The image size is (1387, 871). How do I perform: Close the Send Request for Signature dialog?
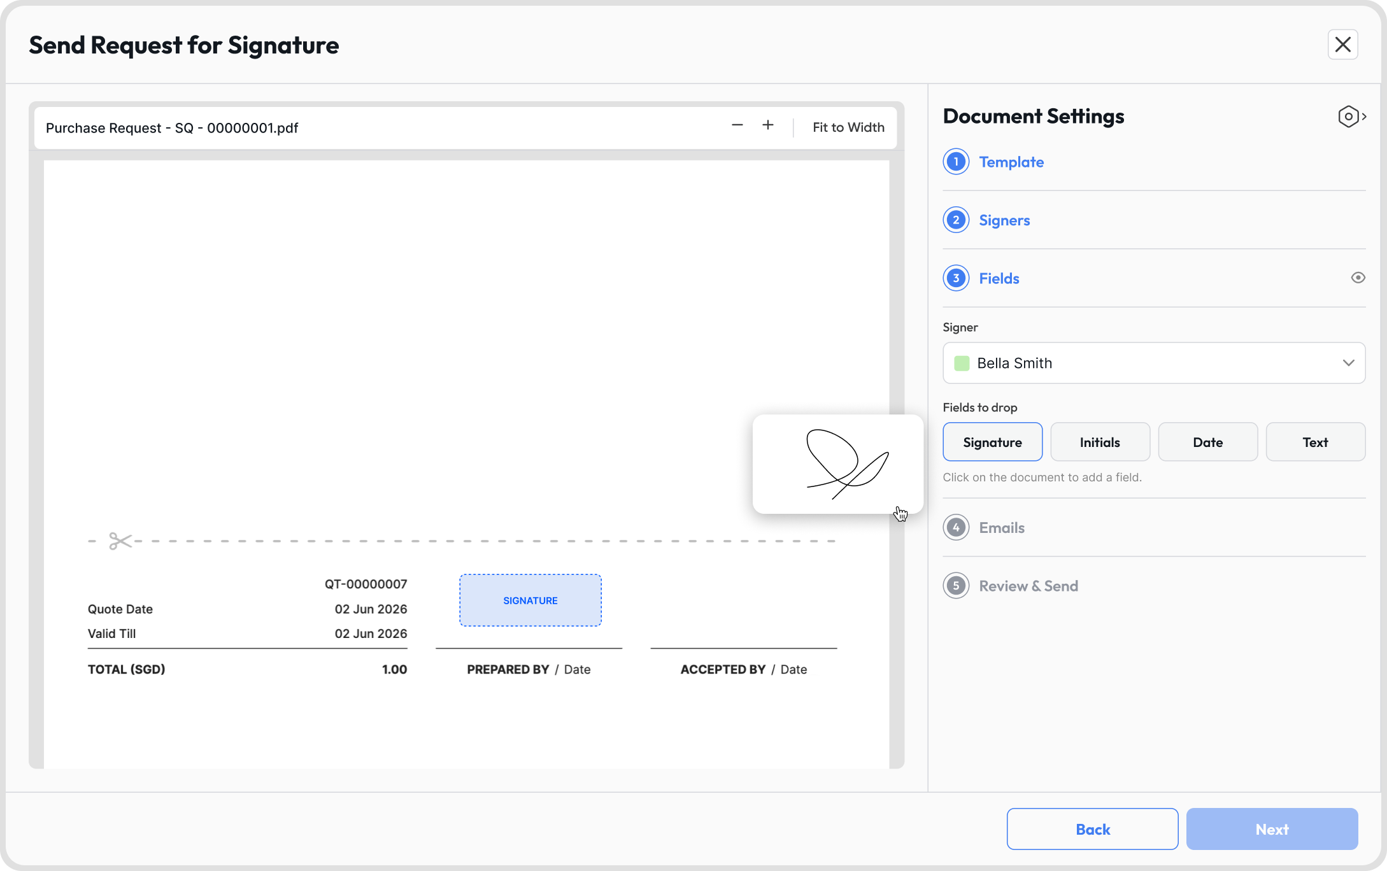(1342, 45)
